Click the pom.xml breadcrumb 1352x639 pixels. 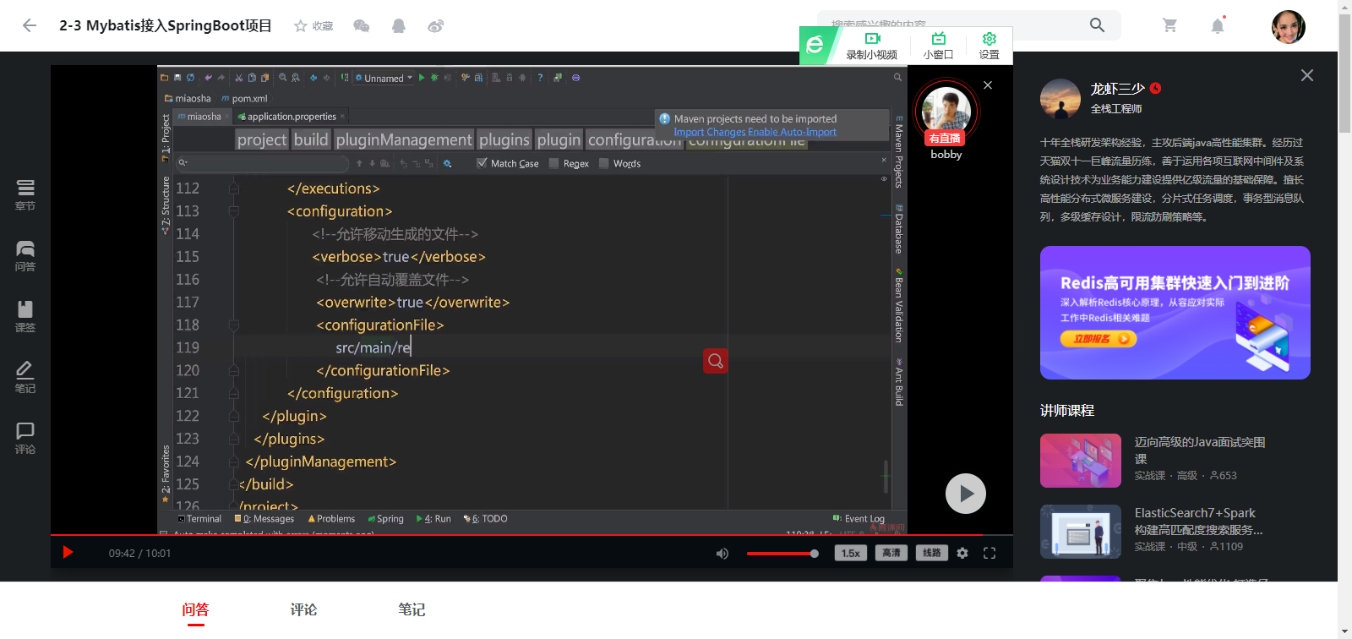pos(245,99)
